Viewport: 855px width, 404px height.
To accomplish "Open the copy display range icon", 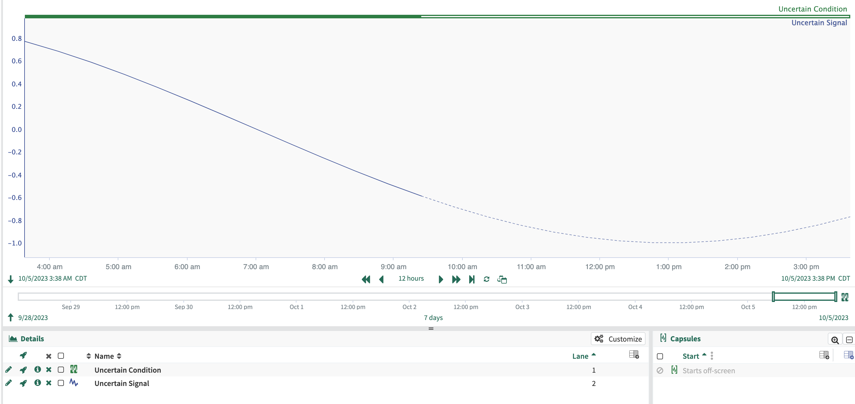I will [502, 279].
